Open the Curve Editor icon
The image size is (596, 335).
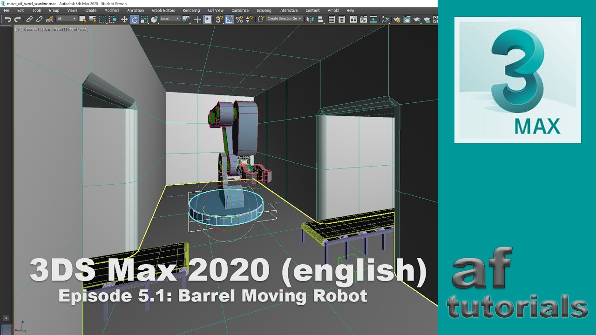pos(363,19)
